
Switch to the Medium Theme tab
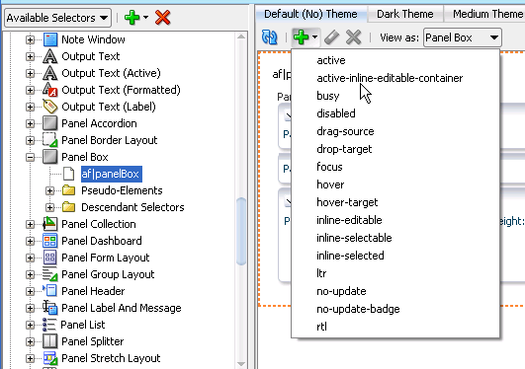pos(485,14)
